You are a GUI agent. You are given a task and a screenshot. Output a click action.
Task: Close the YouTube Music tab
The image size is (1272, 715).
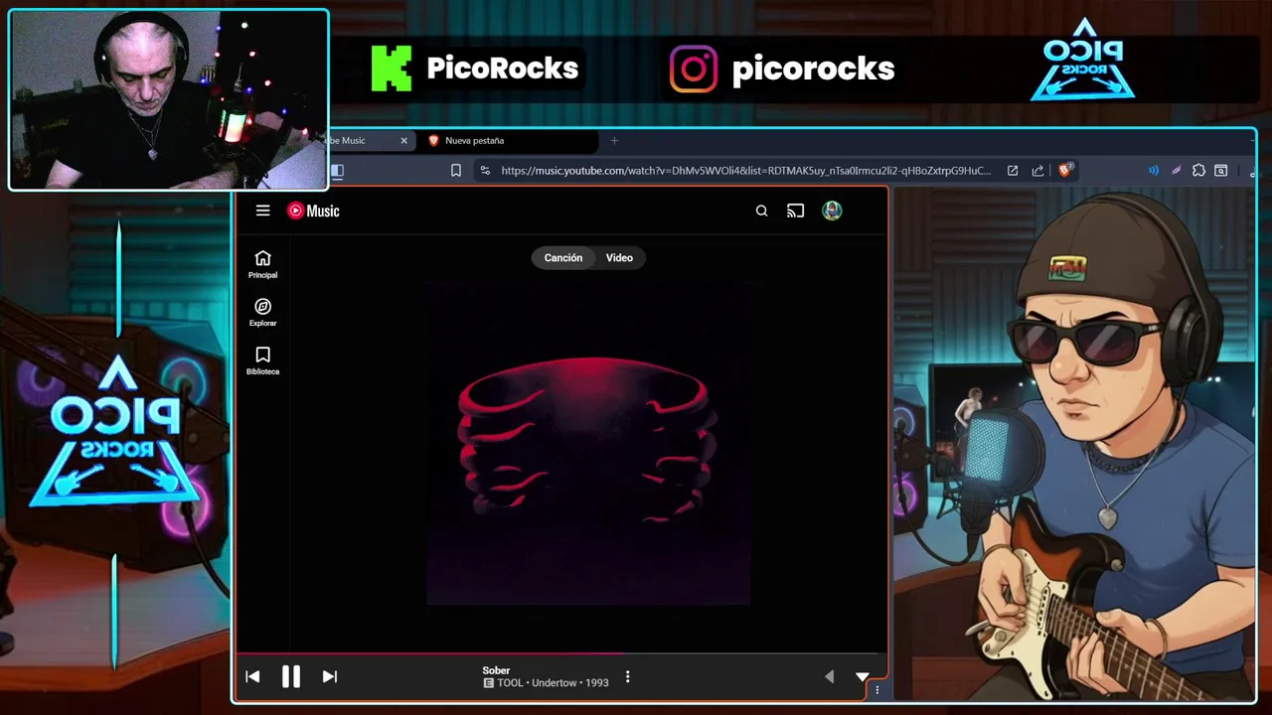pos(403,141)
